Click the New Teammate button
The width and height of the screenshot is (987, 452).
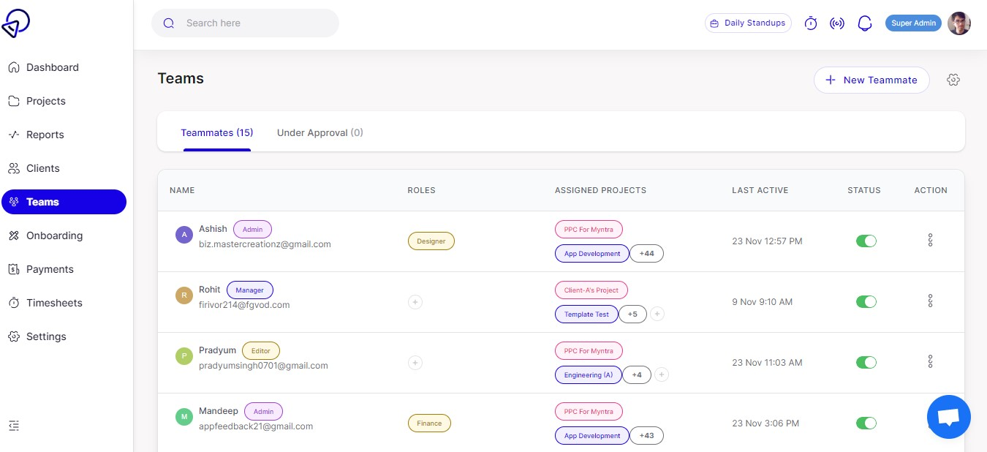(x=871, y=80)
